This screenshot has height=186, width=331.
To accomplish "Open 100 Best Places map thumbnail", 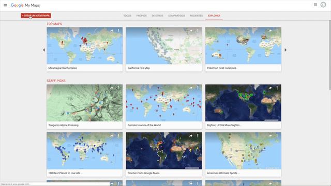I will (84, 151).
